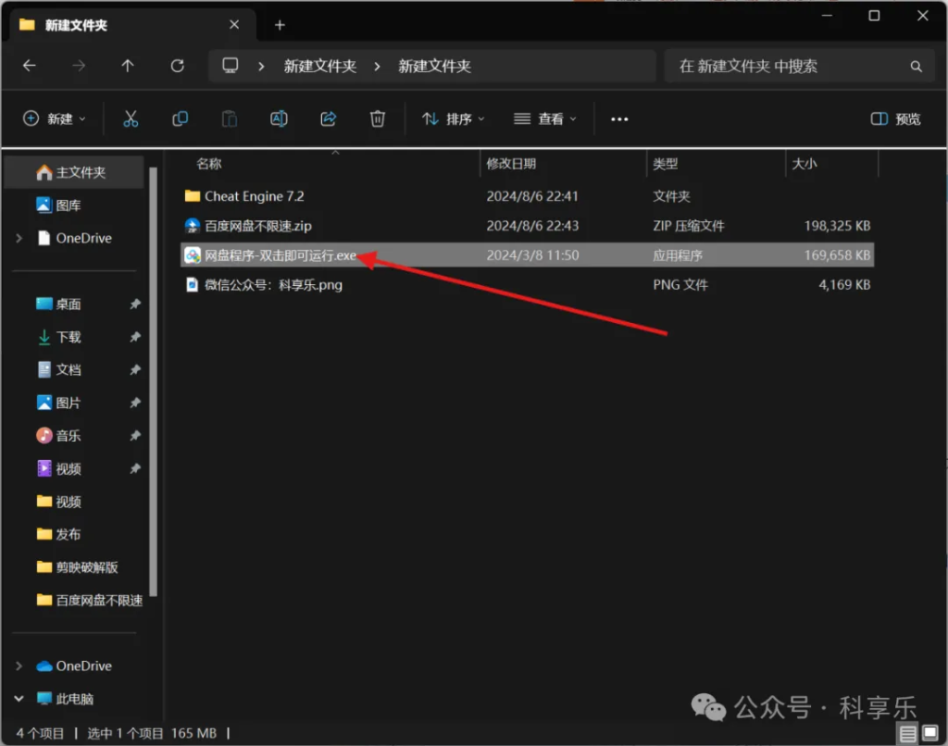Go back with the back arrow
The width and height of the screenshot is (948, 746).
point(29,66)
